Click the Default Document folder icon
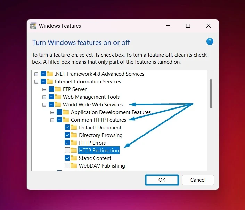The image size is (245, 210). pyautogui.click(x=74, y=127)
